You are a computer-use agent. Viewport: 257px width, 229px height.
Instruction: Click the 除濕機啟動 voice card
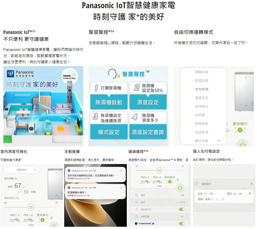point(109,102)
